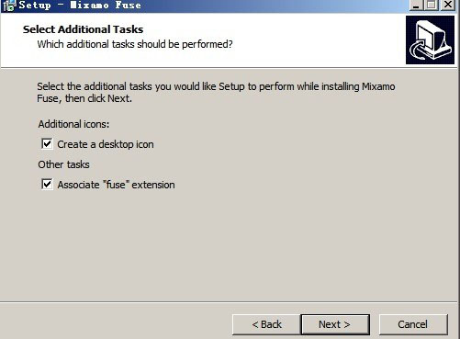Viewport: 460px width, 339px height.
Task: Maximize the Setup window
Action: point(432,5)
